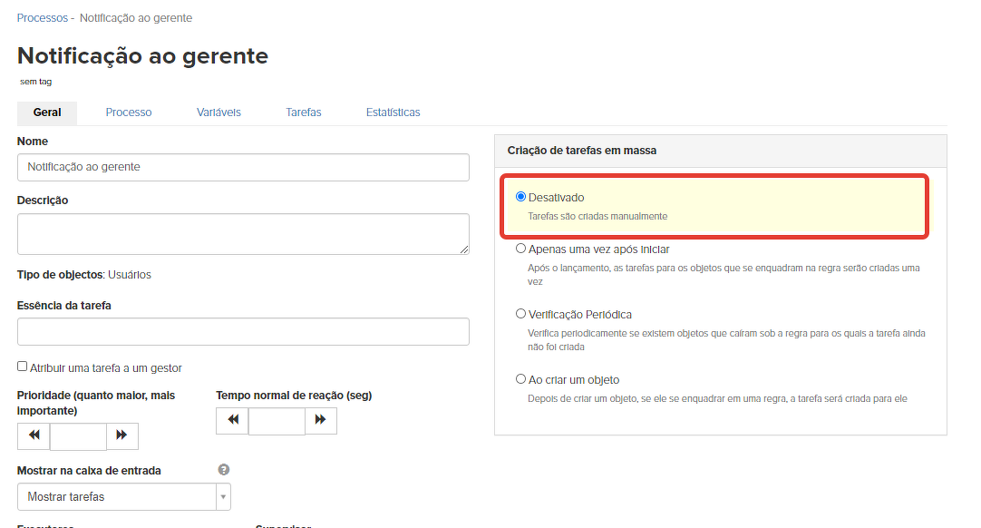
Task: Open the 'Mostrar tarefas' dropdown
Action: [x=124, y=497]
